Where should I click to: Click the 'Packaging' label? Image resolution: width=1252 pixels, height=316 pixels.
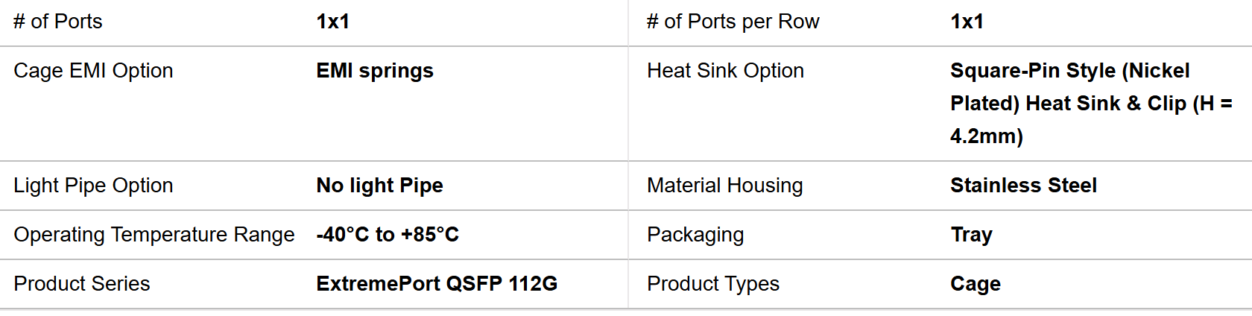(695, 235)
